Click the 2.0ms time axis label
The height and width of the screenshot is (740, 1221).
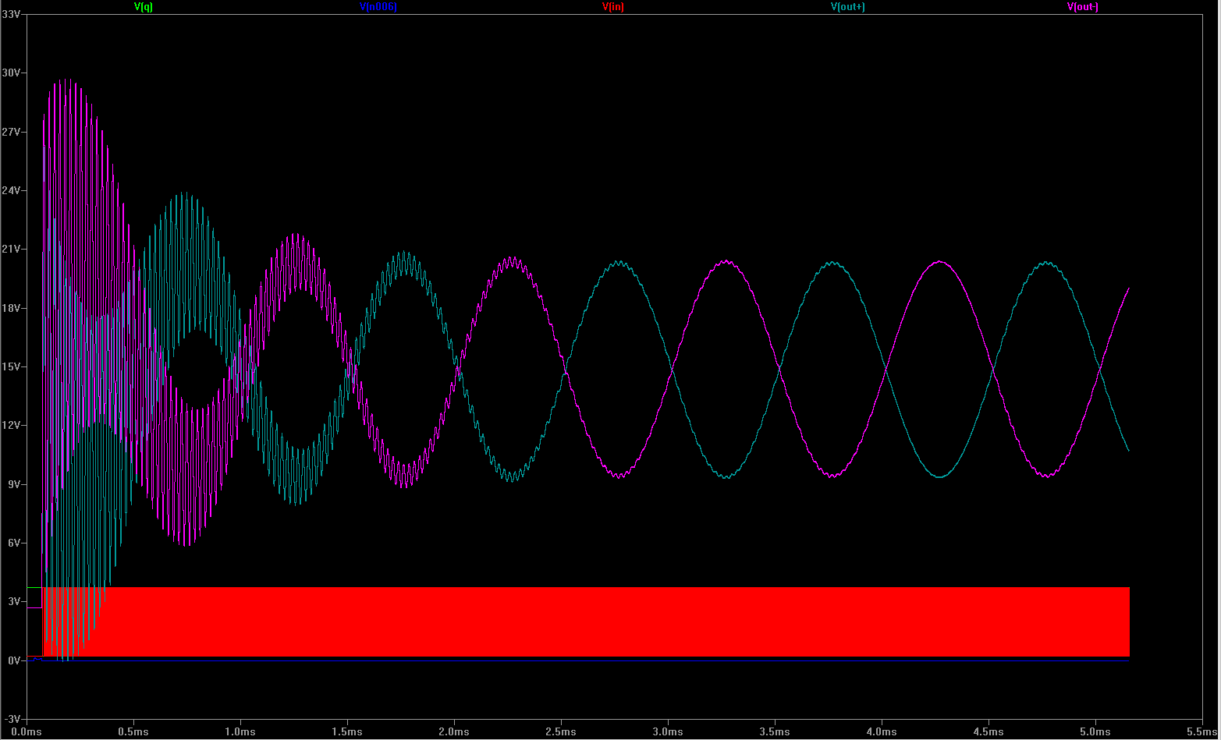(x=454, y=732)
